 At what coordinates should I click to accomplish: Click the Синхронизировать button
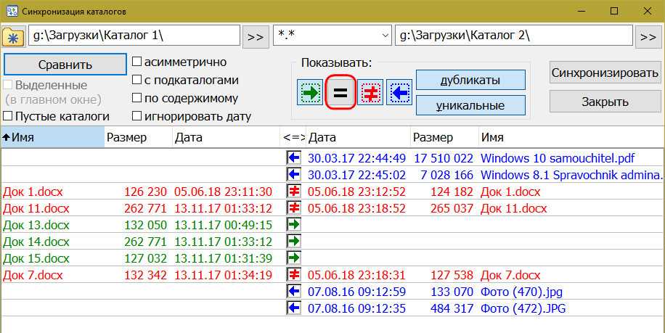point(605,73)
